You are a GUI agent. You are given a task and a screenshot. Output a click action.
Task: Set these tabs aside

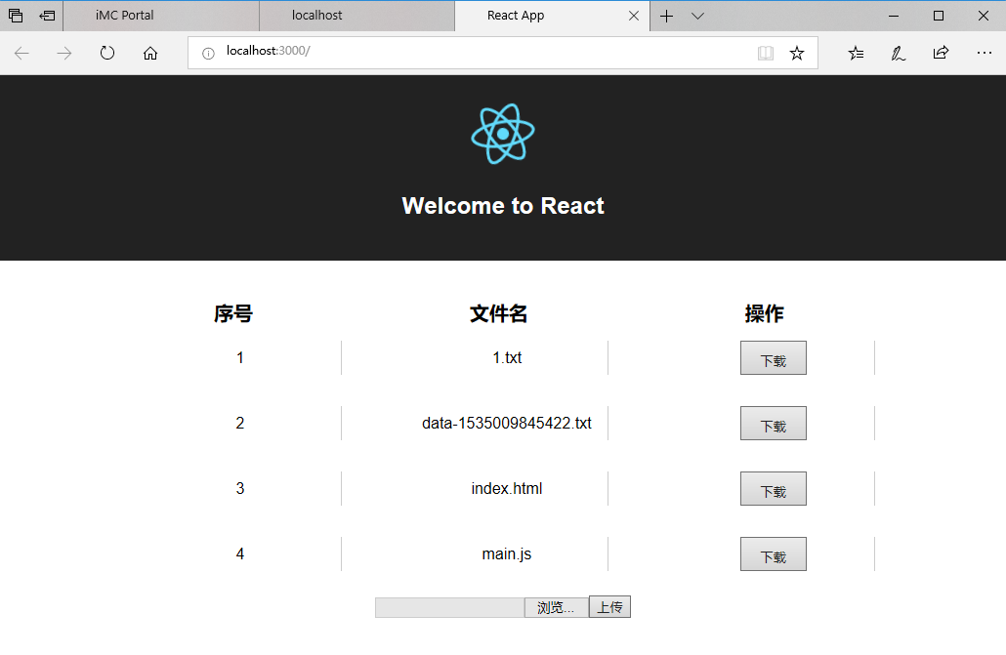click(x=47, y=16)
